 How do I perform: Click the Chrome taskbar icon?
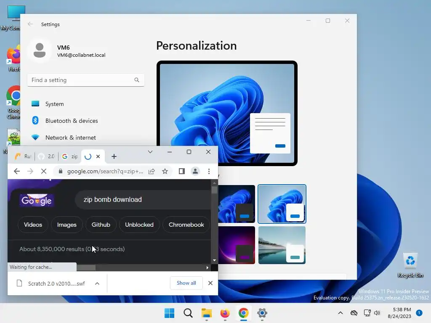click(243, 313)
